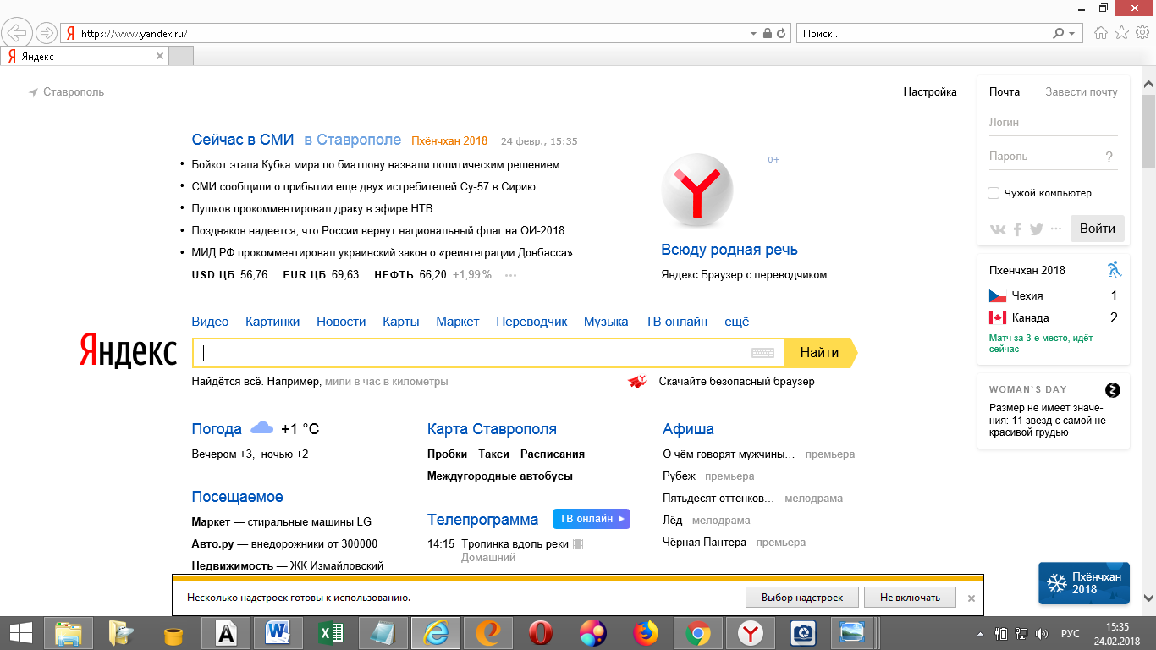This screenshot has height=650, width=1156.
Task: Open the address bar autocomplete dropdown arrow
Action: coord(754,34)
